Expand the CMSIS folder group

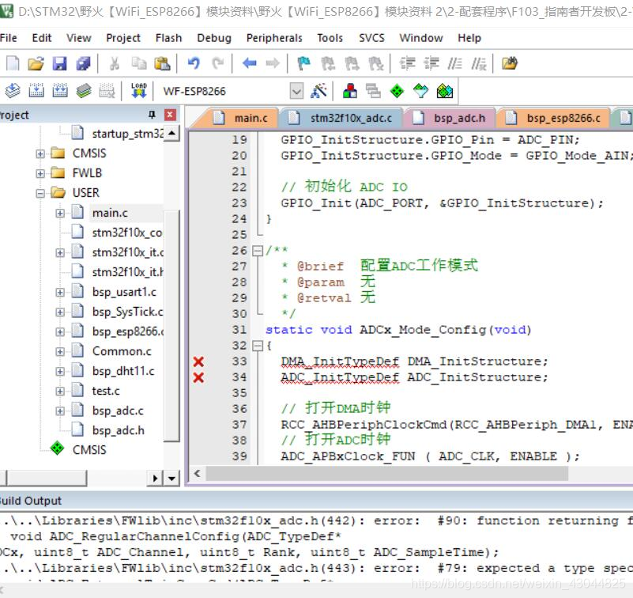(40, 153)
